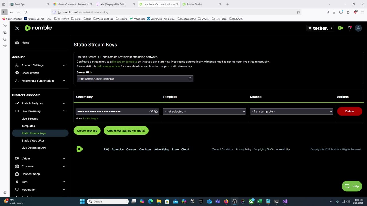The height and width of the screenshot is (206, 367).
Task: Bookmark this page with star
Action: 298,12
